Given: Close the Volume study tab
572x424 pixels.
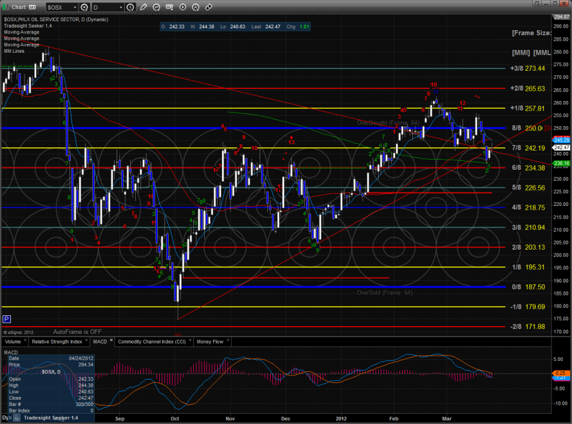Looking at the screenshot, I should [26, 339].
